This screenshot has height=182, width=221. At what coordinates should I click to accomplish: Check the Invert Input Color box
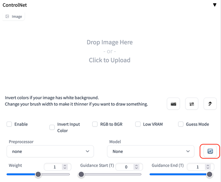52,127
